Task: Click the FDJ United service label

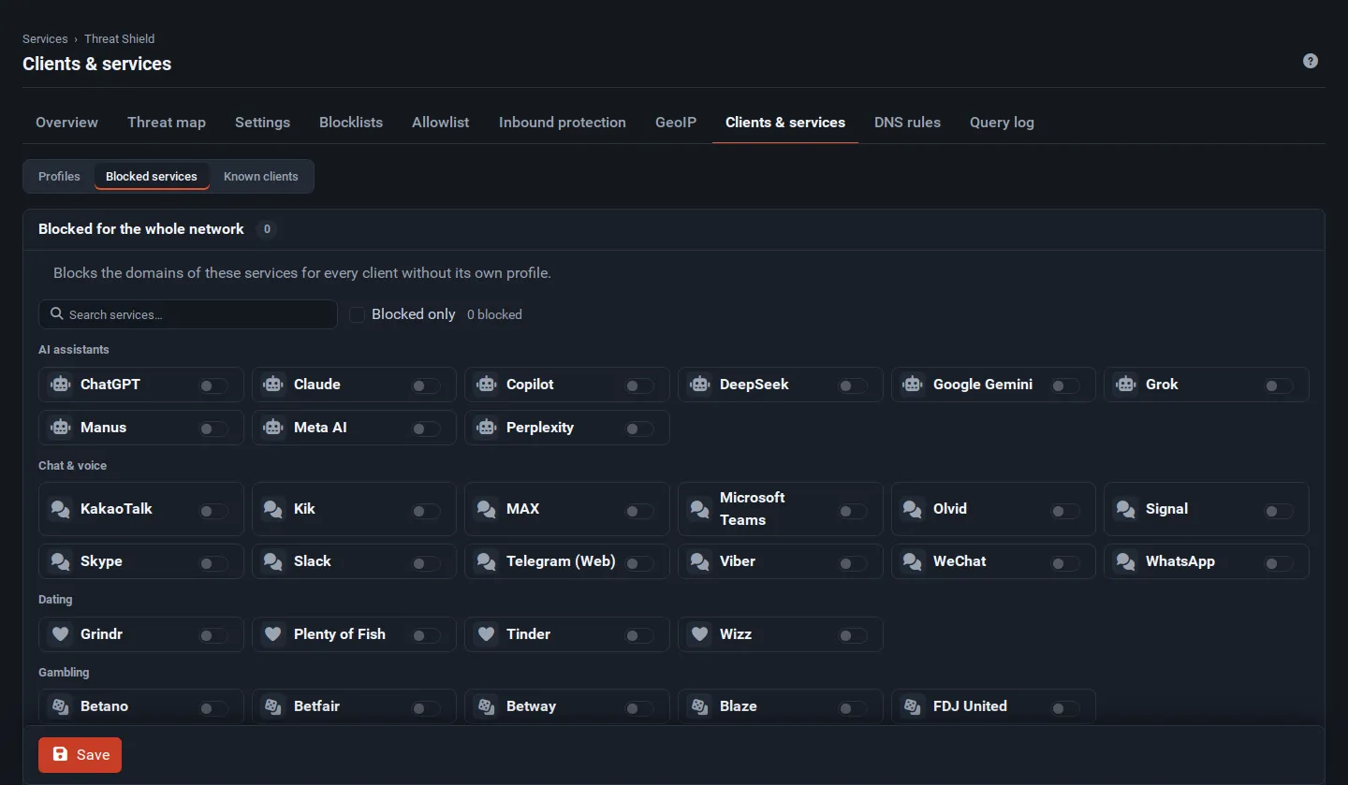Action: click(970, 706)
